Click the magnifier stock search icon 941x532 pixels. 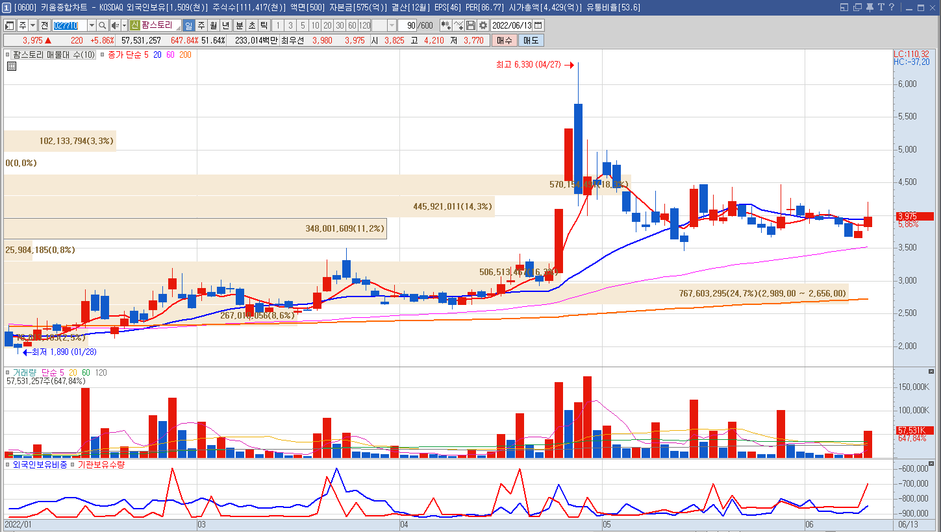click(103, 25)
